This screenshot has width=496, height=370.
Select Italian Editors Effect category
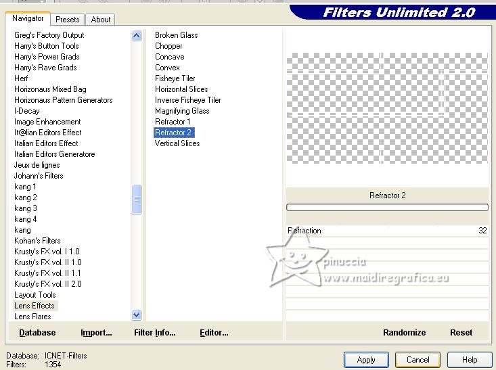click(46, 143)
